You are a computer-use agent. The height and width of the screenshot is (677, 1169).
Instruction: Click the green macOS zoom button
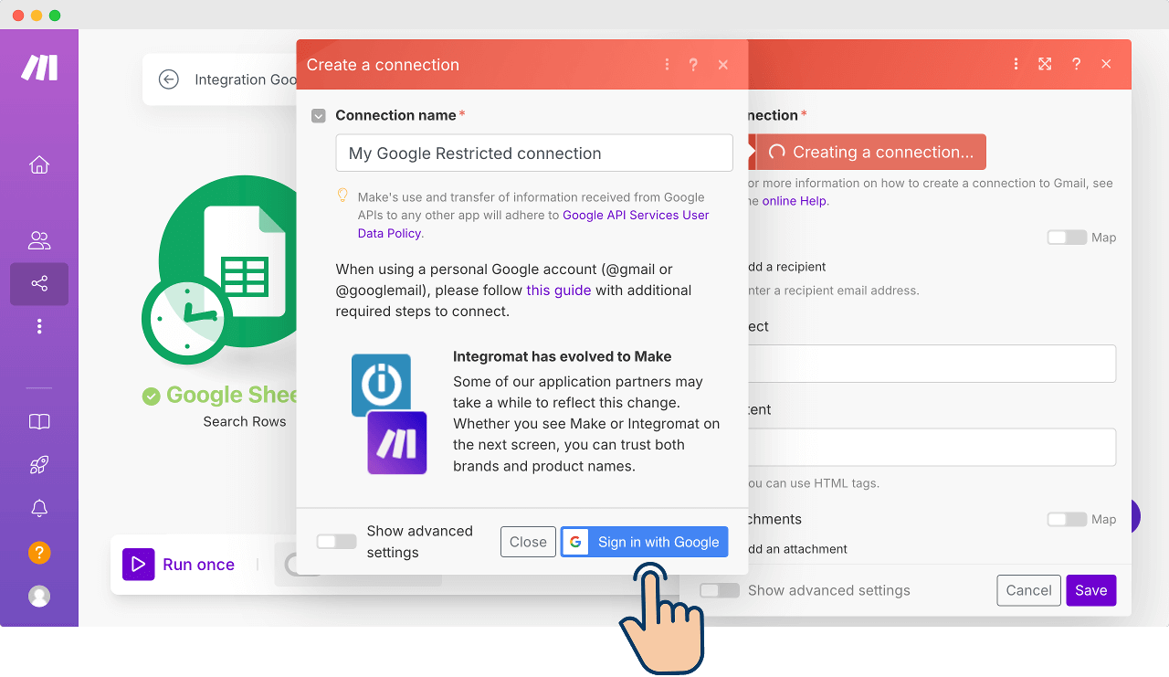pyautogui.click(x=55, y=16)
